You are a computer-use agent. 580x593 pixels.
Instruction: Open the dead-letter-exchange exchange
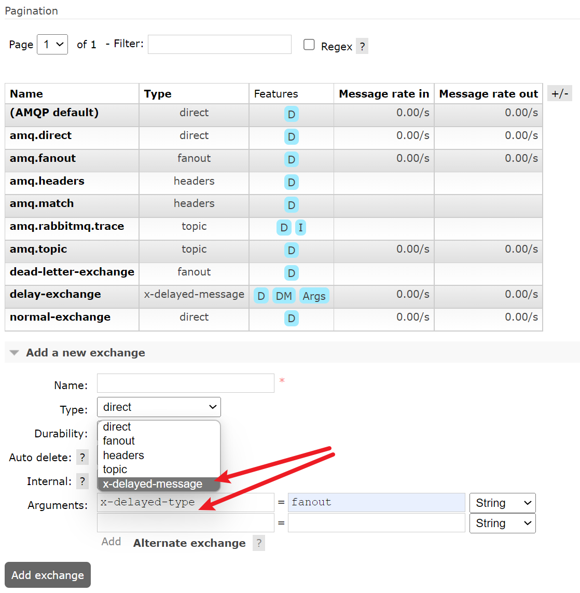tap(72, 271)
